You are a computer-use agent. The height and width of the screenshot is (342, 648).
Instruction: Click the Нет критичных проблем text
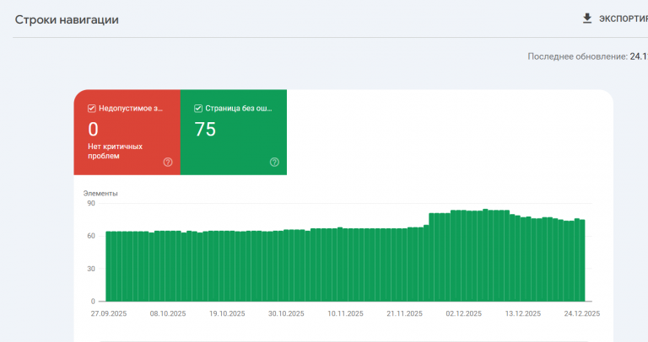tap(115, 151)
